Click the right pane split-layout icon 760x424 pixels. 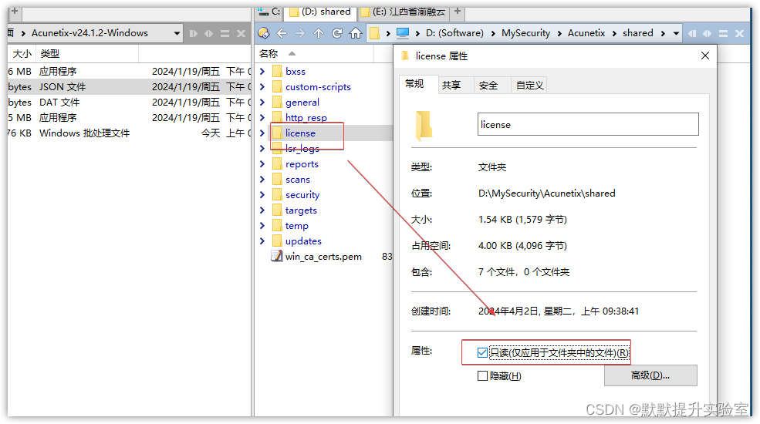point(723,33)
